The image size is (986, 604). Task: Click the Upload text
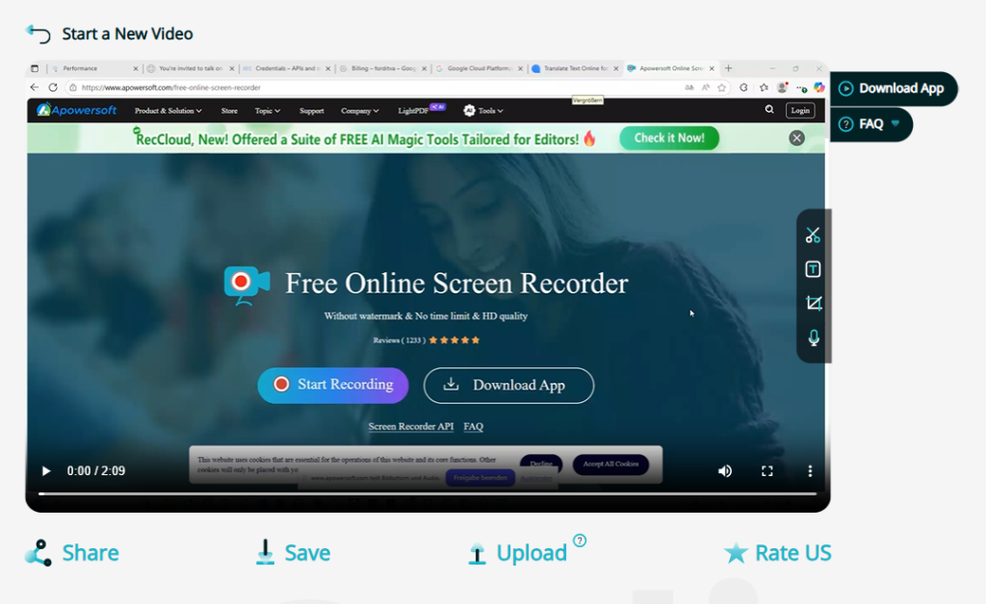coord(532,553)
